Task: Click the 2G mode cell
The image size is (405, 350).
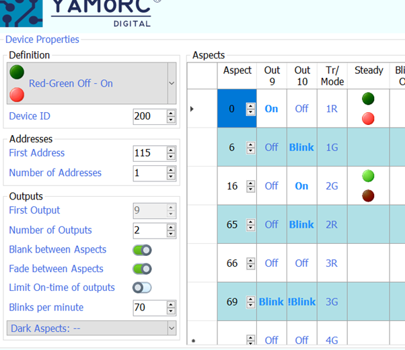Action: coord(332,186)
